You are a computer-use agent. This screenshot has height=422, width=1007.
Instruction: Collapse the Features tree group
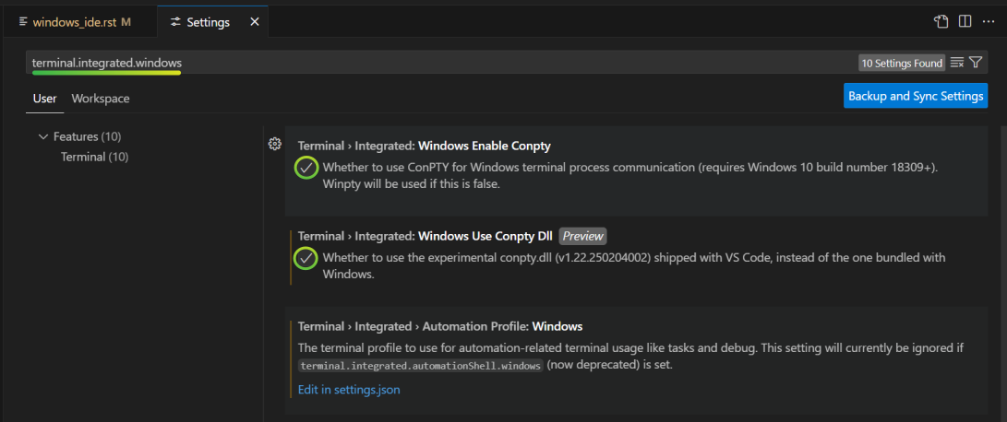click(x=43, y=136)
